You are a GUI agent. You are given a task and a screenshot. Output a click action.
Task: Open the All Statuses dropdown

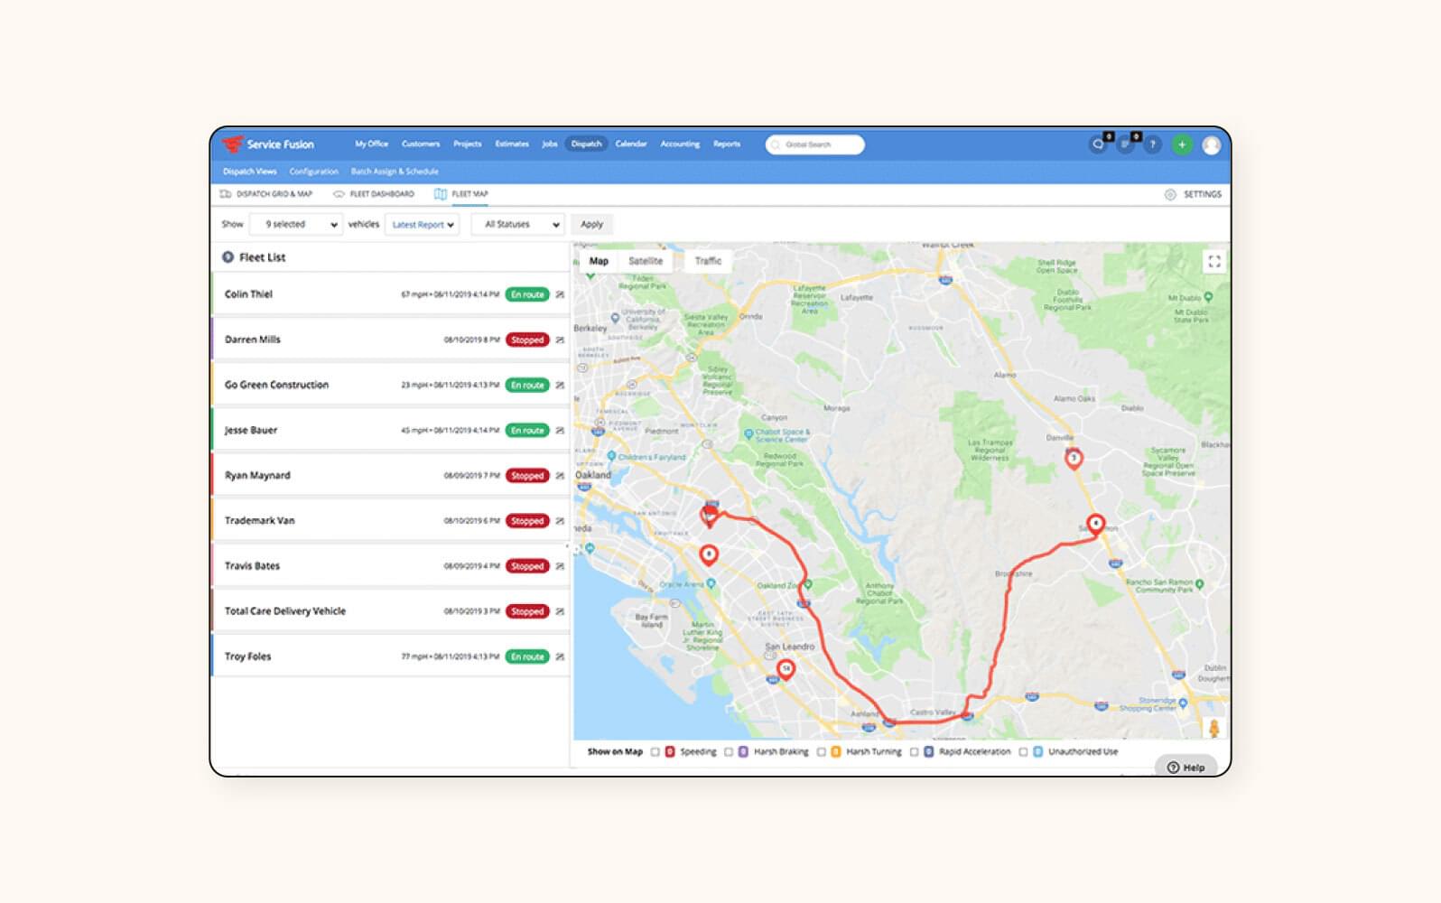point(518,224)
